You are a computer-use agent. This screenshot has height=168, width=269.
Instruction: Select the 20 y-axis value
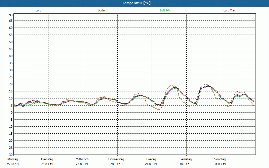(x=11, y=84)
